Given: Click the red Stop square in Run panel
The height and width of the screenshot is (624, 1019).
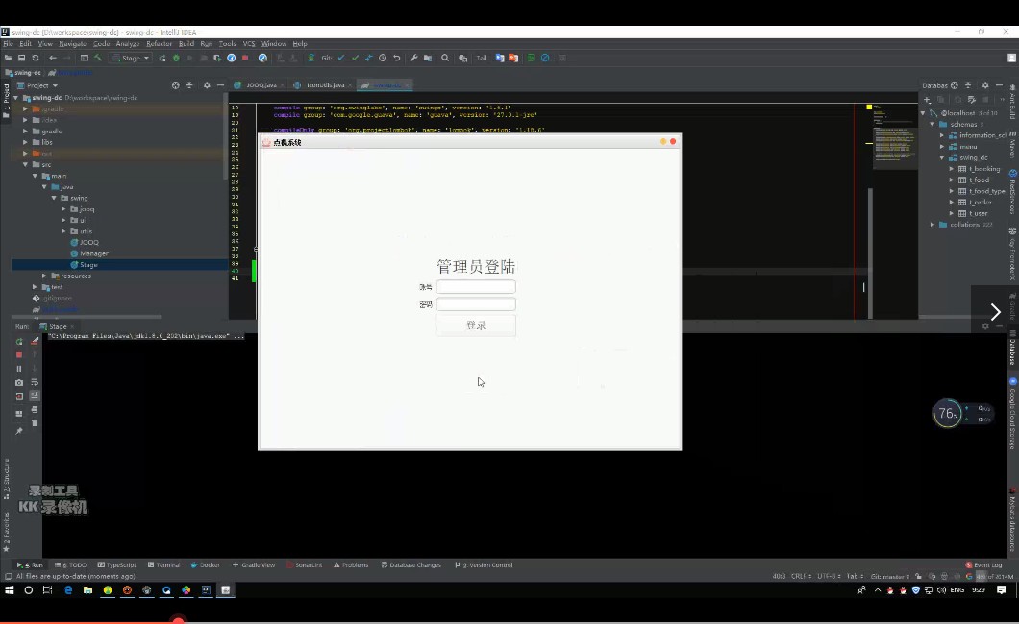Looking at the screenshot, I should [19, 355].
